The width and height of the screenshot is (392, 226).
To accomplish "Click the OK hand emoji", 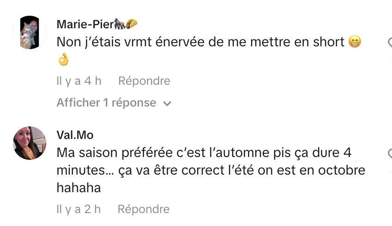I will pyautogui.click(x=63, y=59).
